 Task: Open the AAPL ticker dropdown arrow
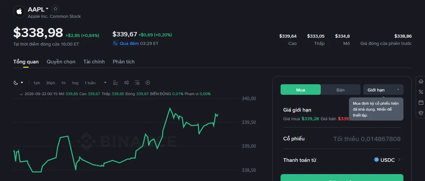[47, 9]
